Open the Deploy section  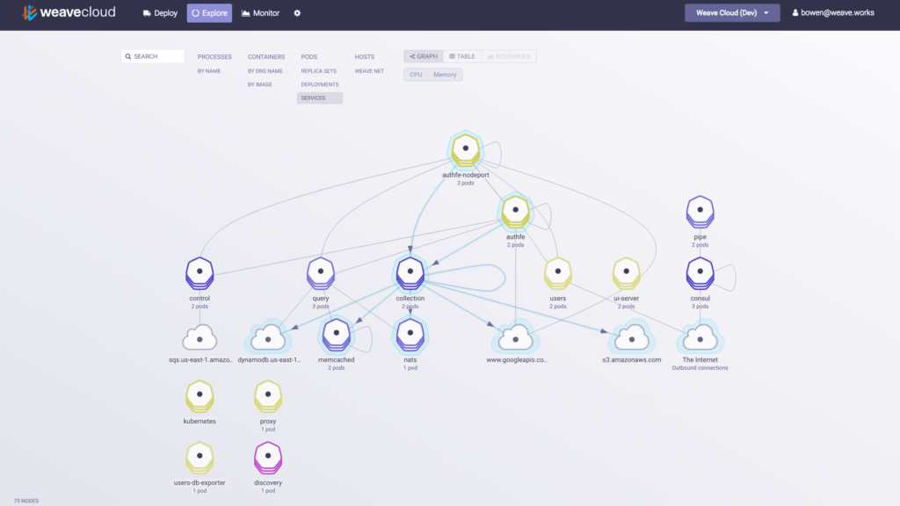click(160, 12)
